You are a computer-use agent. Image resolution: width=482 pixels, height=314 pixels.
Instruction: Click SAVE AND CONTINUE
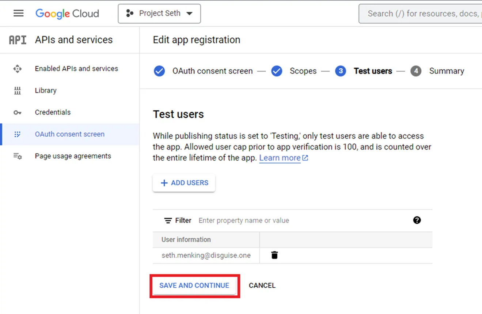[x=194, y=285]
